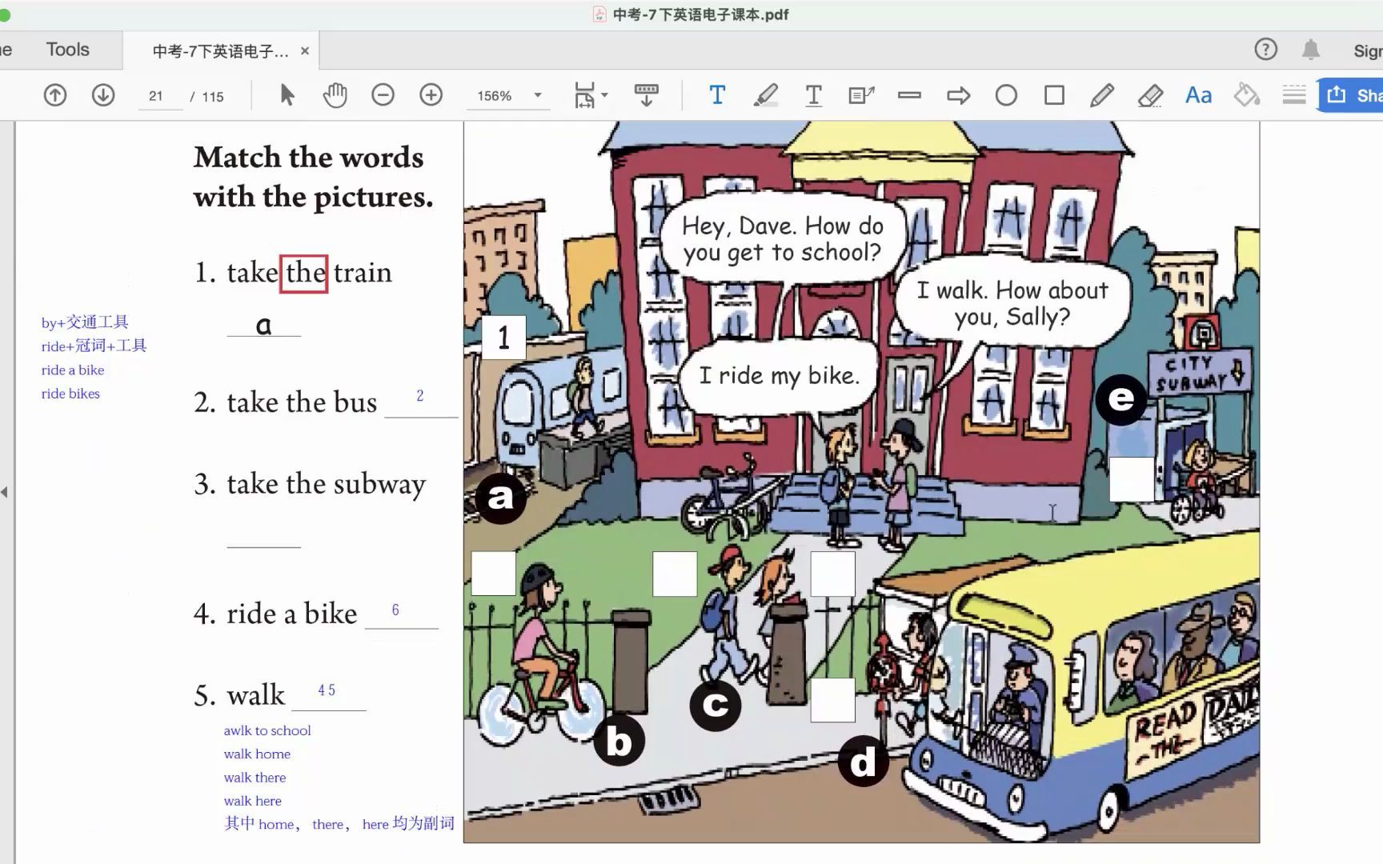Image resolution: width=1383 pixels, height=864 pixels.
Task: Zoom out with minus button
Action: click(383, 95)
